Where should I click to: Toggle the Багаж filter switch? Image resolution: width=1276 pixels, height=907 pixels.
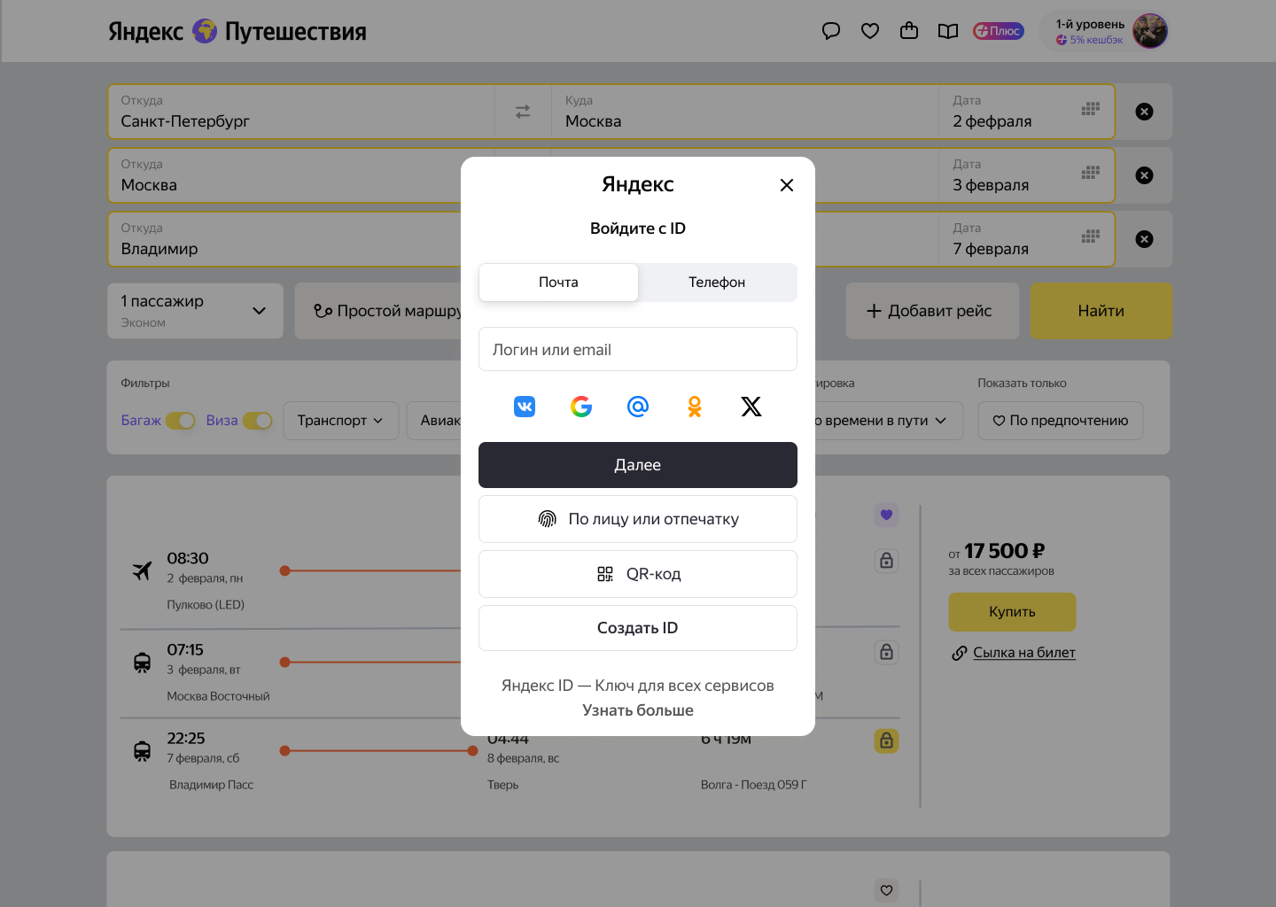coord(181,421)
